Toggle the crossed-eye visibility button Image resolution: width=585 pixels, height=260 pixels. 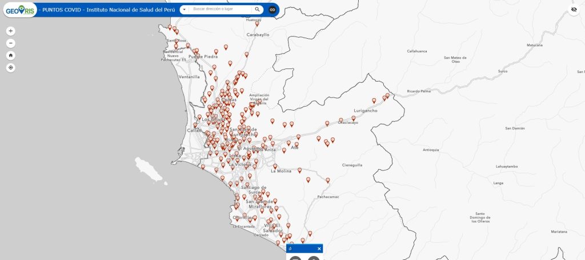pyautogui.click(x=574, y=10)
